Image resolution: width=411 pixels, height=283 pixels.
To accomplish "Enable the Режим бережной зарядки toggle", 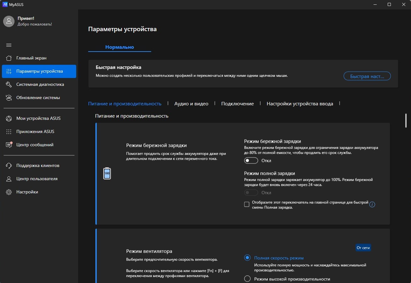I will click(x=251, y=161).
